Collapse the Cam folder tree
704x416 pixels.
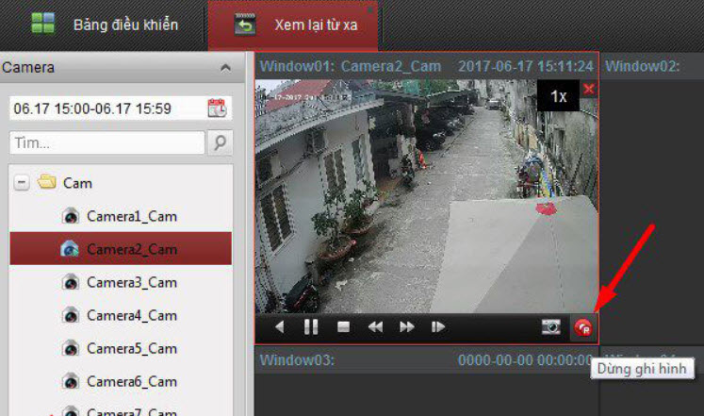[22, 183]
